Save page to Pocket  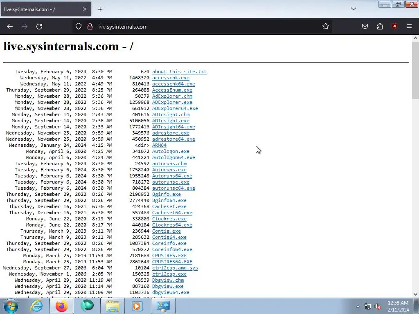(365, 27)
